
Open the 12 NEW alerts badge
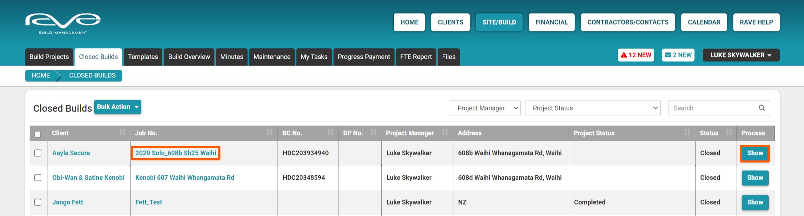pos(636,55)
